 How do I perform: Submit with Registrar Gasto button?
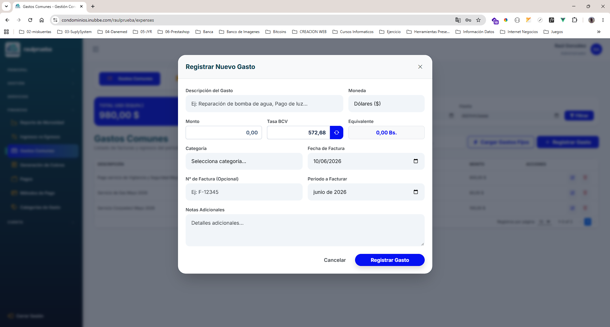tap(390, 260)
